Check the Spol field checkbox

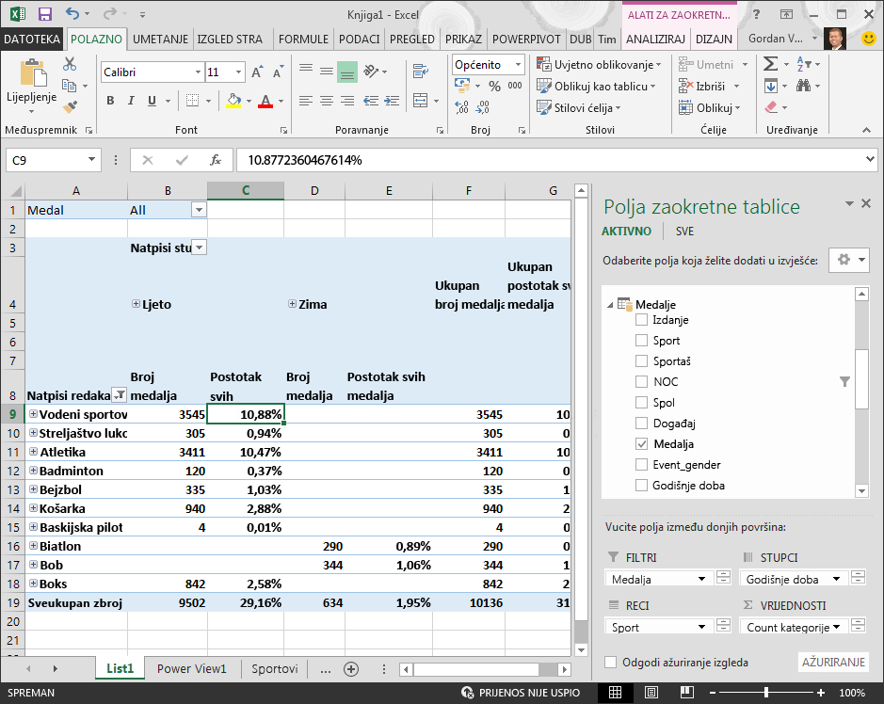point(641,403)
